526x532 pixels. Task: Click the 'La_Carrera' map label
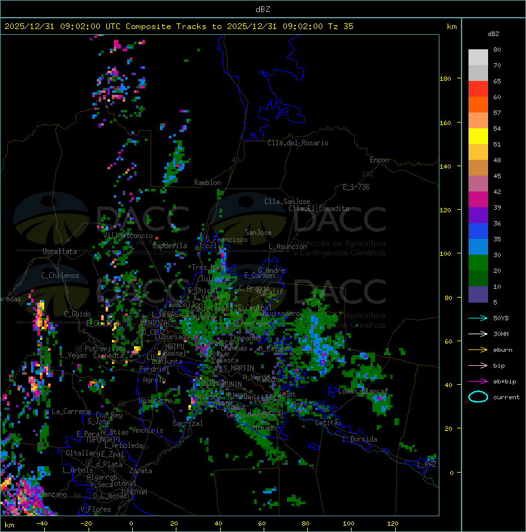tap(71, 411)
